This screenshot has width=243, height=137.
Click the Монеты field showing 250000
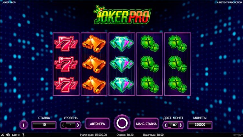(200, 125)
